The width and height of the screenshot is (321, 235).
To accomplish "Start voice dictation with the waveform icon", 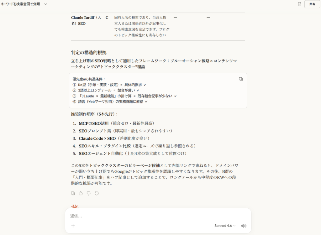I will coord(244,226).
